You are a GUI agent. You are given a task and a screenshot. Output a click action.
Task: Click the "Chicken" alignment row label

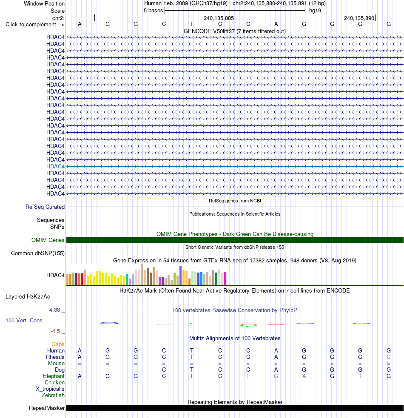pos(55,383)
